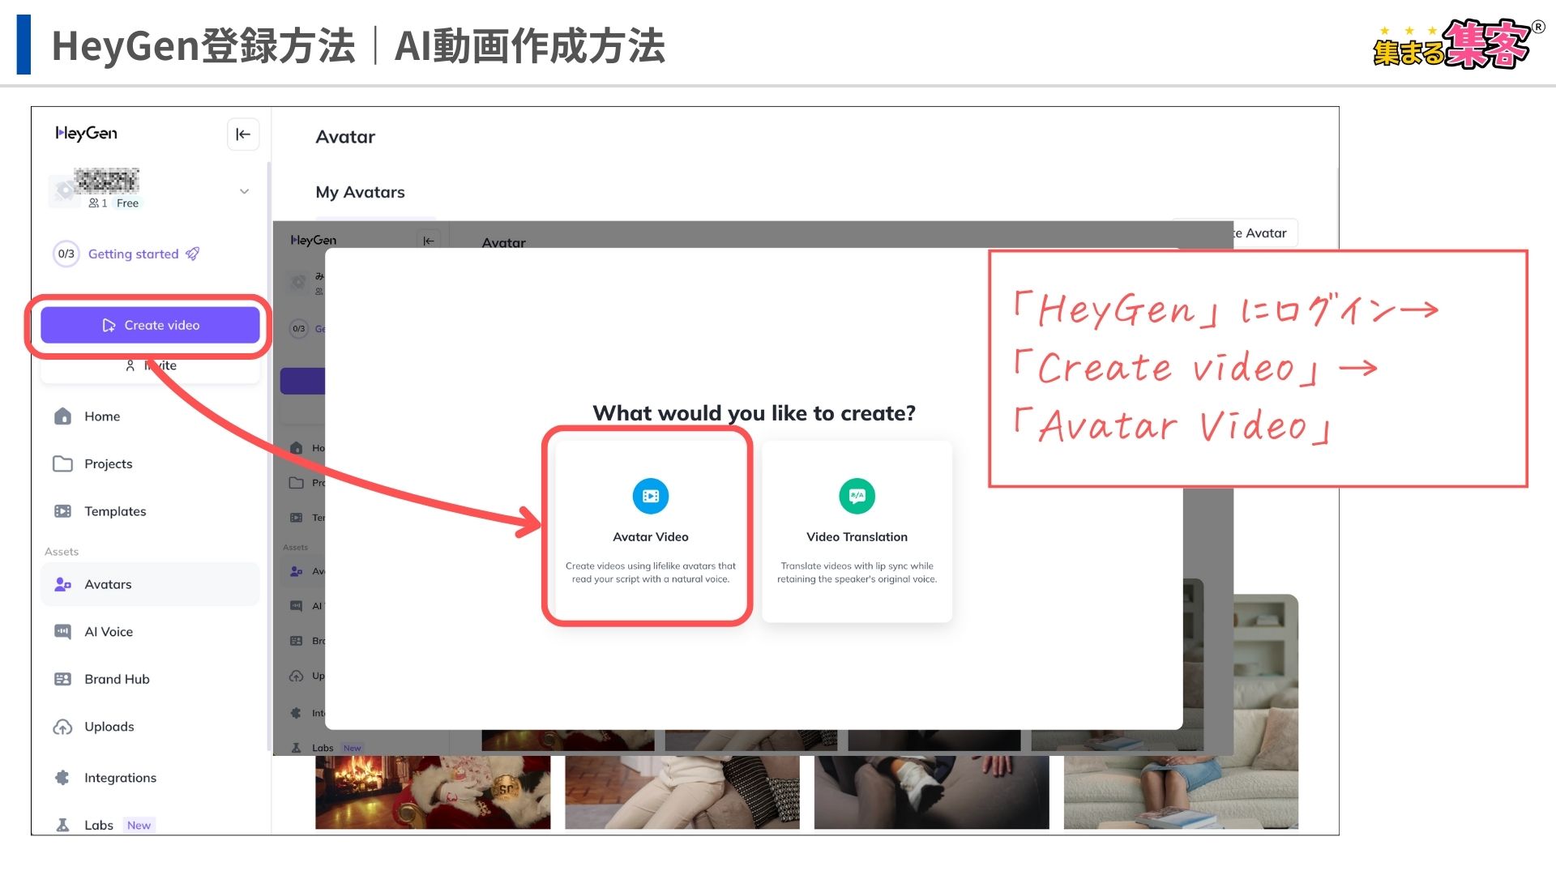Expand the workspace account dropdown chevron

coord(244,192)
